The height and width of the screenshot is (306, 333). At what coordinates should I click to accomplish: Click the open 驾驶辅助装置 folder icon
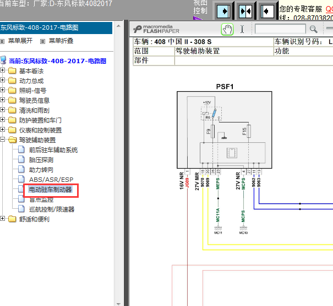tap(12, 140)
